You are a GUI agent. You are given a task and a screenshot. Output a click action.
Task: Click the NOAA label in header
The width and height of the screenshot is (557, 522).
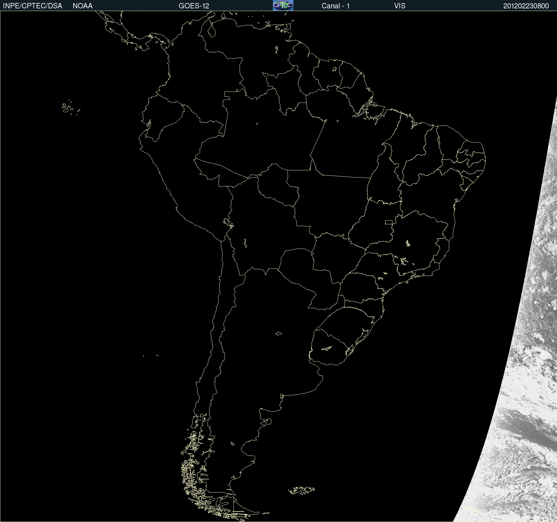[83, 6]
